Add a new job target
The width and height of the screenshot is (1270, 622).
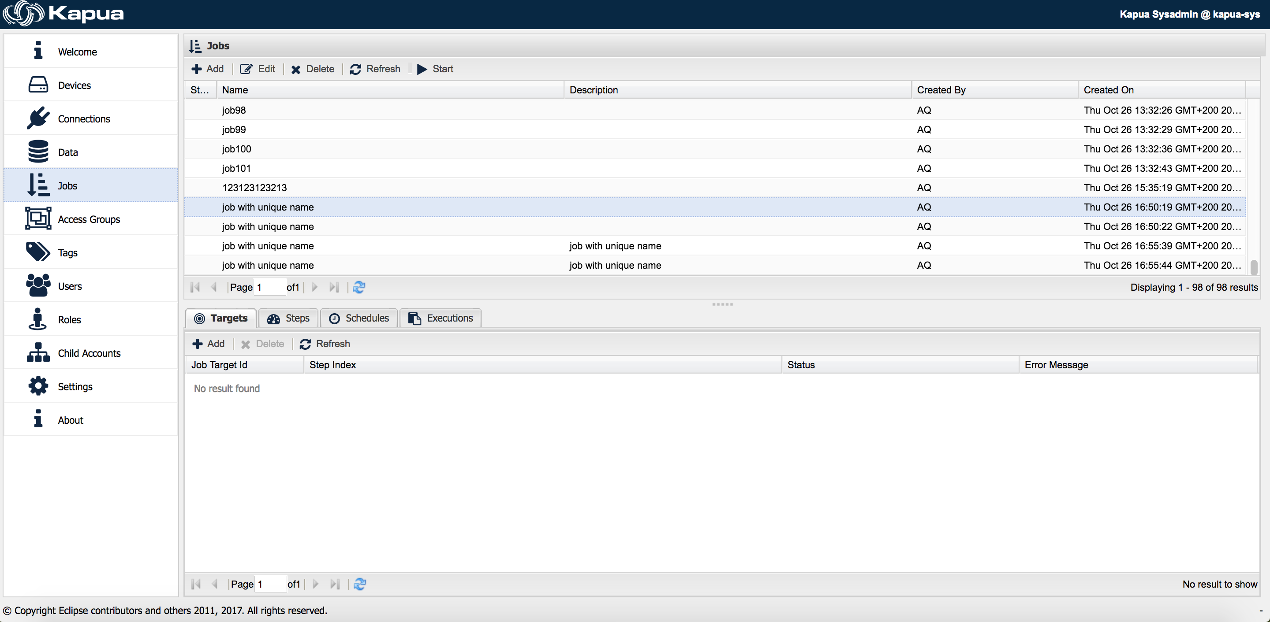coord(208,344)
